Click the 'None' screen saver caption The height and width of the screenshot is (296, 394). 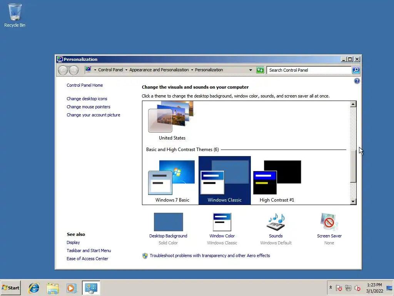tap(329, 243)
